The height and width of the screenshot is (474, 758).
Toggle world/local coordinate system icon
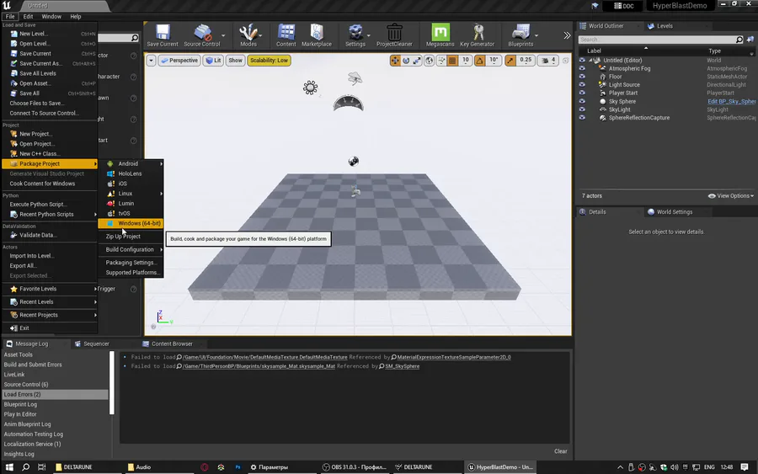pos(429,61)
